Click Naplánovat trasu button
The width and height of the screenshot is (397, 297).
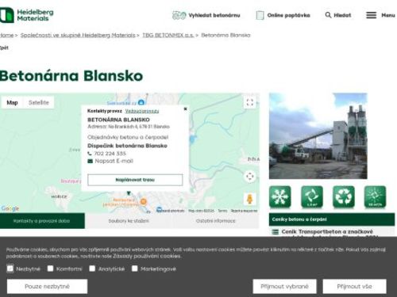(x=135, y=180)
